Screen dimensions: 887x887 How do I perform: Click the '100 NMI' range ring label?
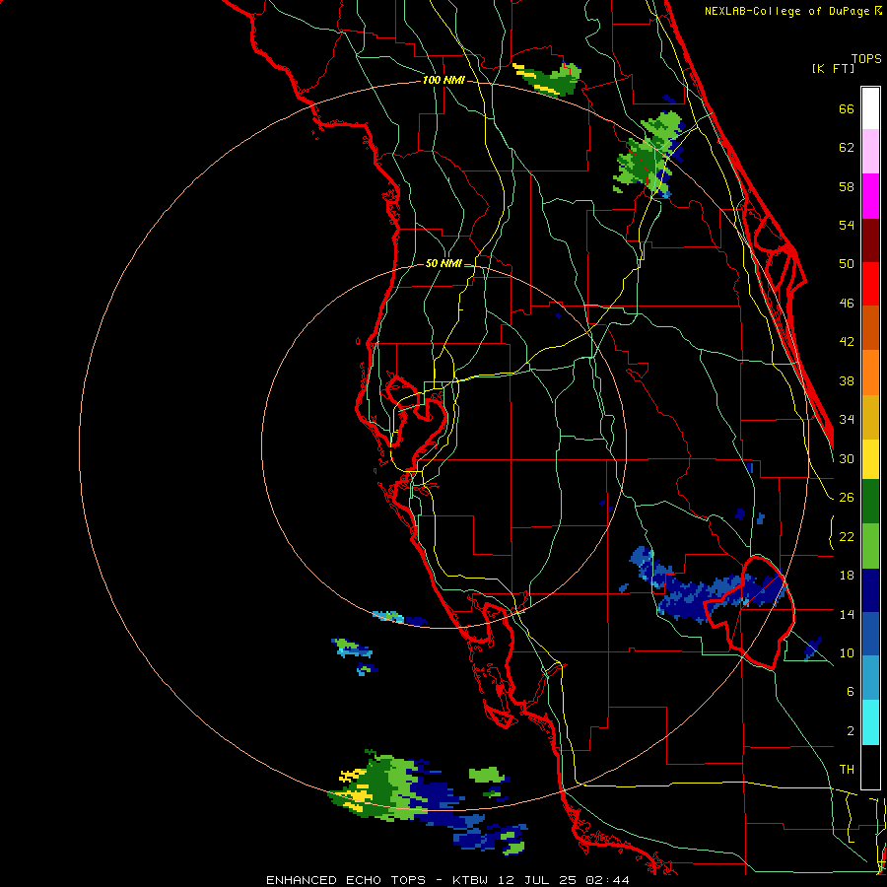click(443, 81)
